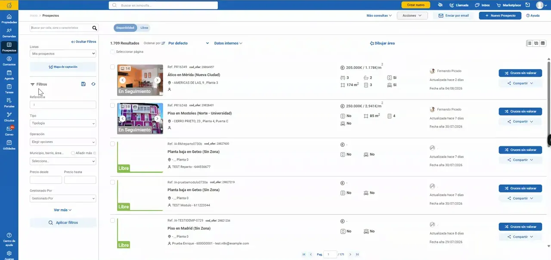
Task: Open Compartir menu for Ático en Mérida
Action: tap(520, 84)
